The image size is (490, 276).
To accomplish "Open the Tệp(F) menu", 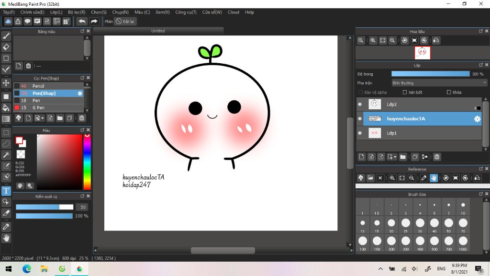I will pos(9,12).
